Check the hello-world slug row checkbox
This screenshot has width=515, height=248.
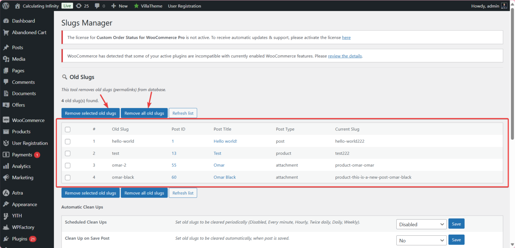point(67,141)
